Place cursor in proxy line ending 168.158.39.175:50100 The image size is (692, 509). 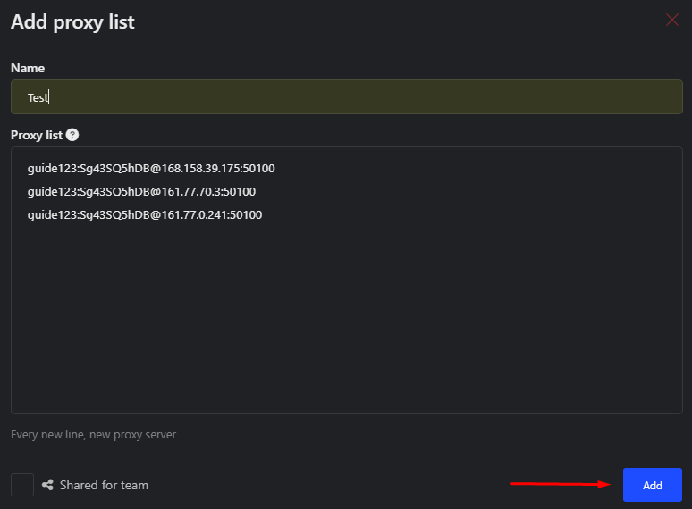(x=151, y=169)
